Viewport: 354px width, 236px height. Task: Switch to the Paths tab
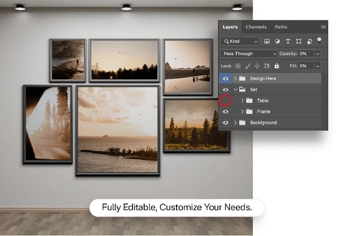tap(281, 27)
